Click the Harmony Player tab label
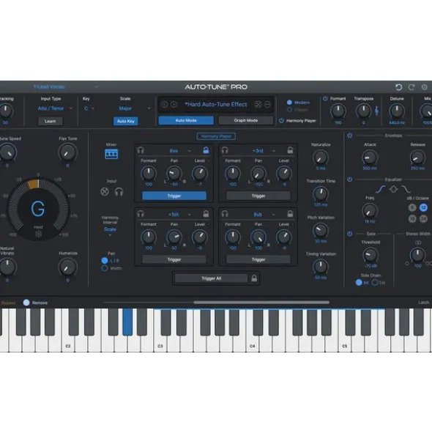 point(216,136)
